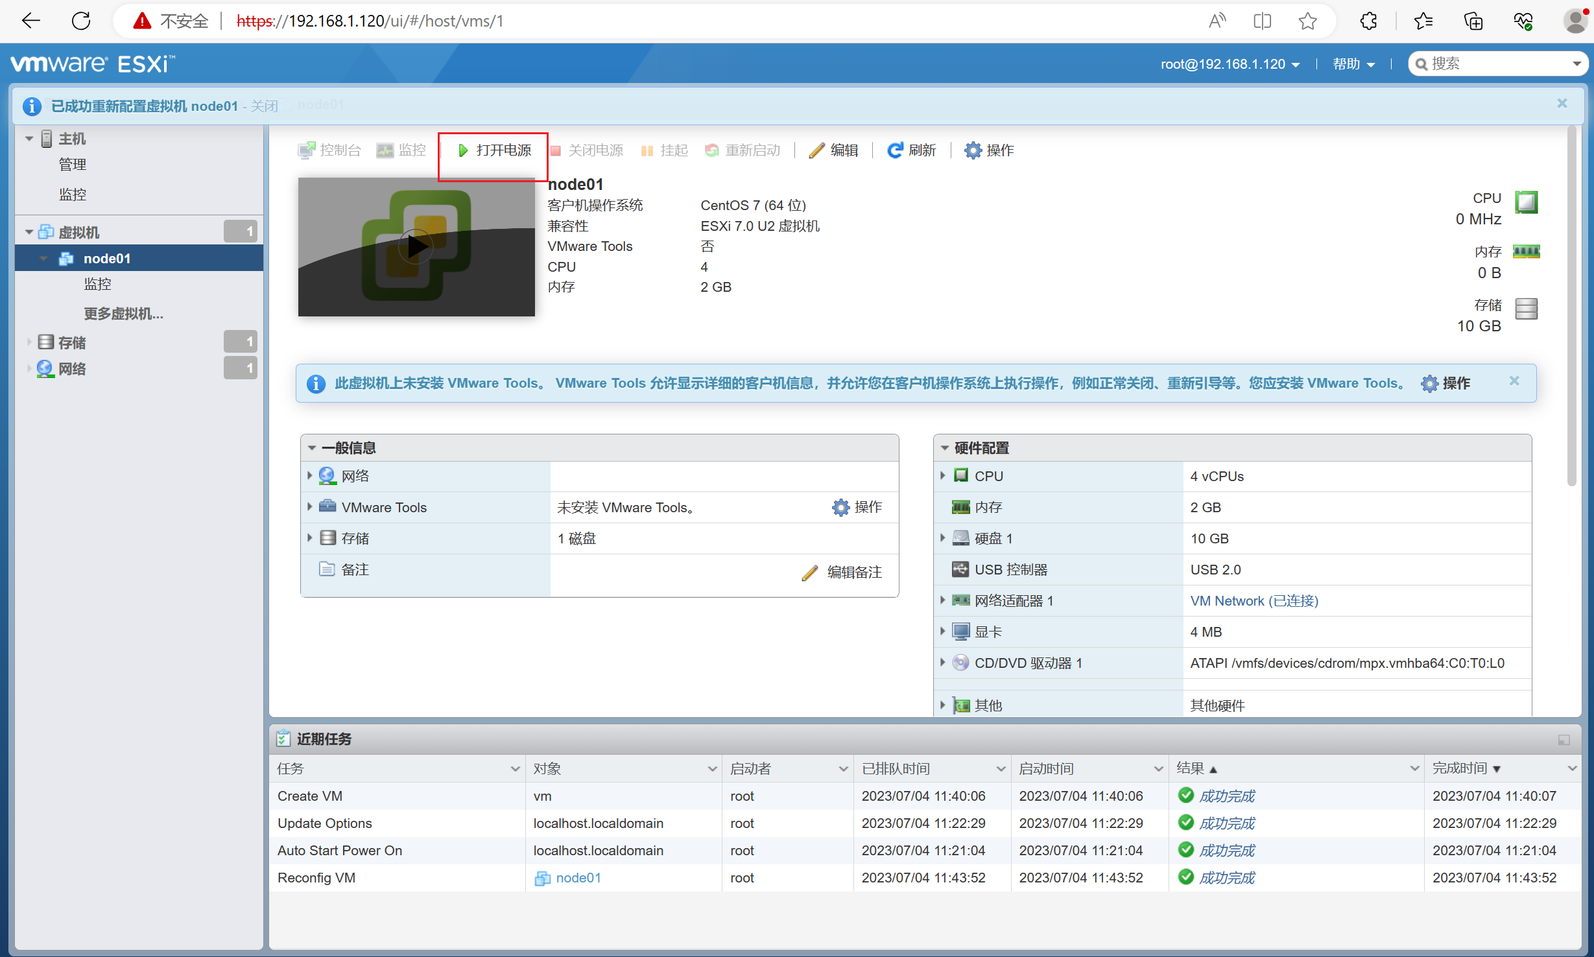The height and width of the screenshot is (957, 1594).
Task: Minimize the Recent tasks panel
Action: pos(1564,740)
